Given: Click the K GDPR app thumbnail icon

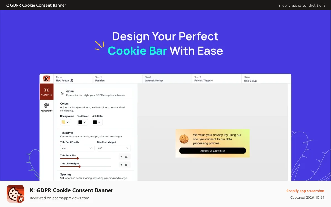Looking at the screenshot, I should pyautogui.click(x=15, y=194).
